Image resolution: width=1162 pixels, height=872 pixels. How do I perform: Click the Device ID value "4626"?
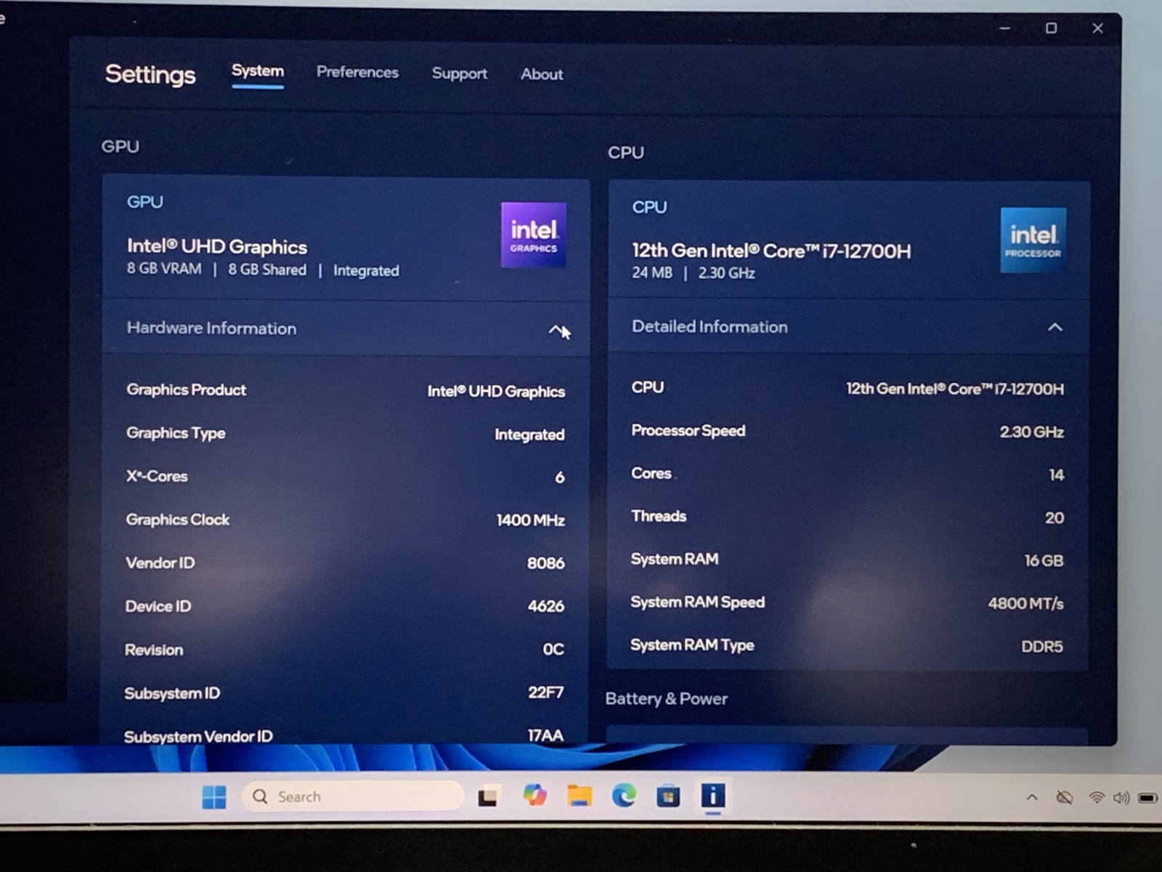click(546, 606)
